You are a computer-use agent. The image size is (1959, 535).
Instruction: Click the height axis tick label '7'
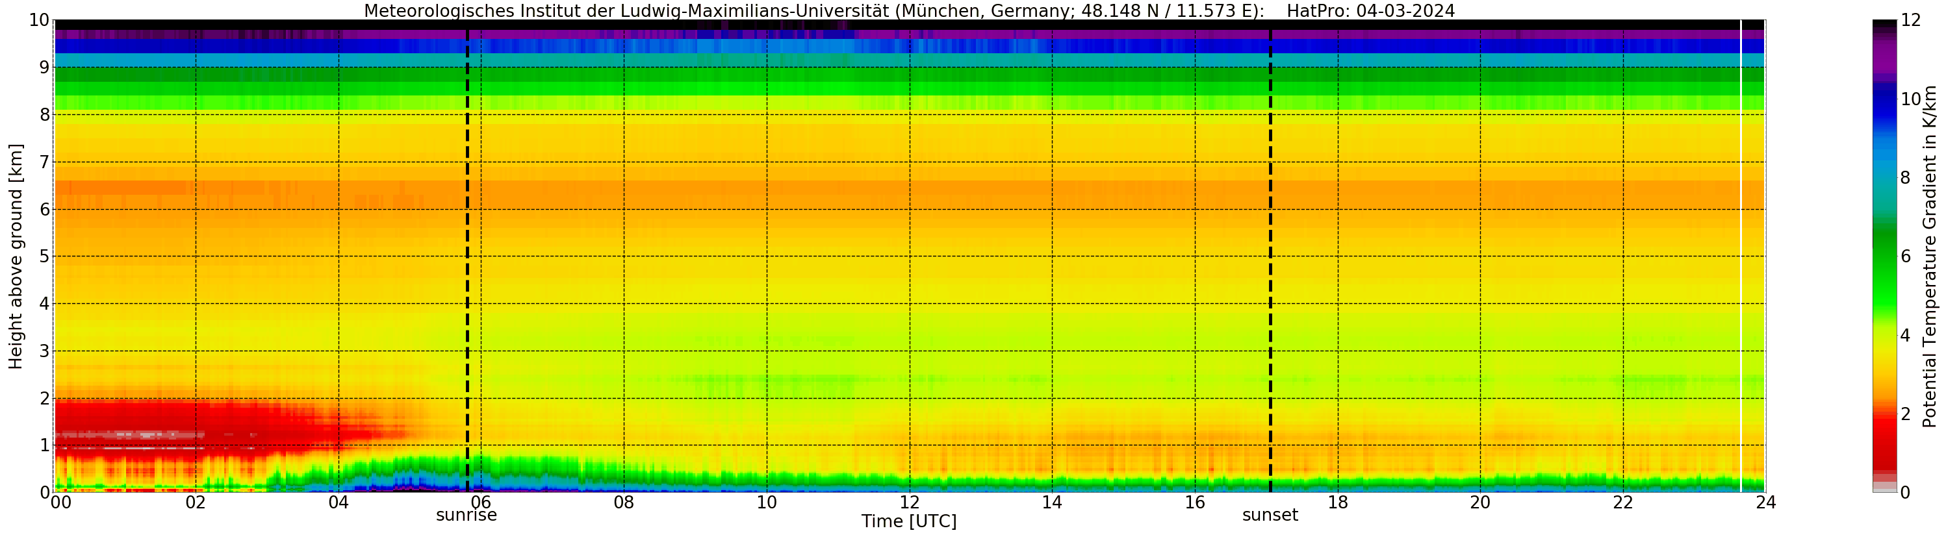point(44,162)
